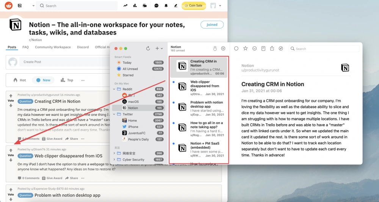Click Share under Web clipper disappeared post

(72, 178)
